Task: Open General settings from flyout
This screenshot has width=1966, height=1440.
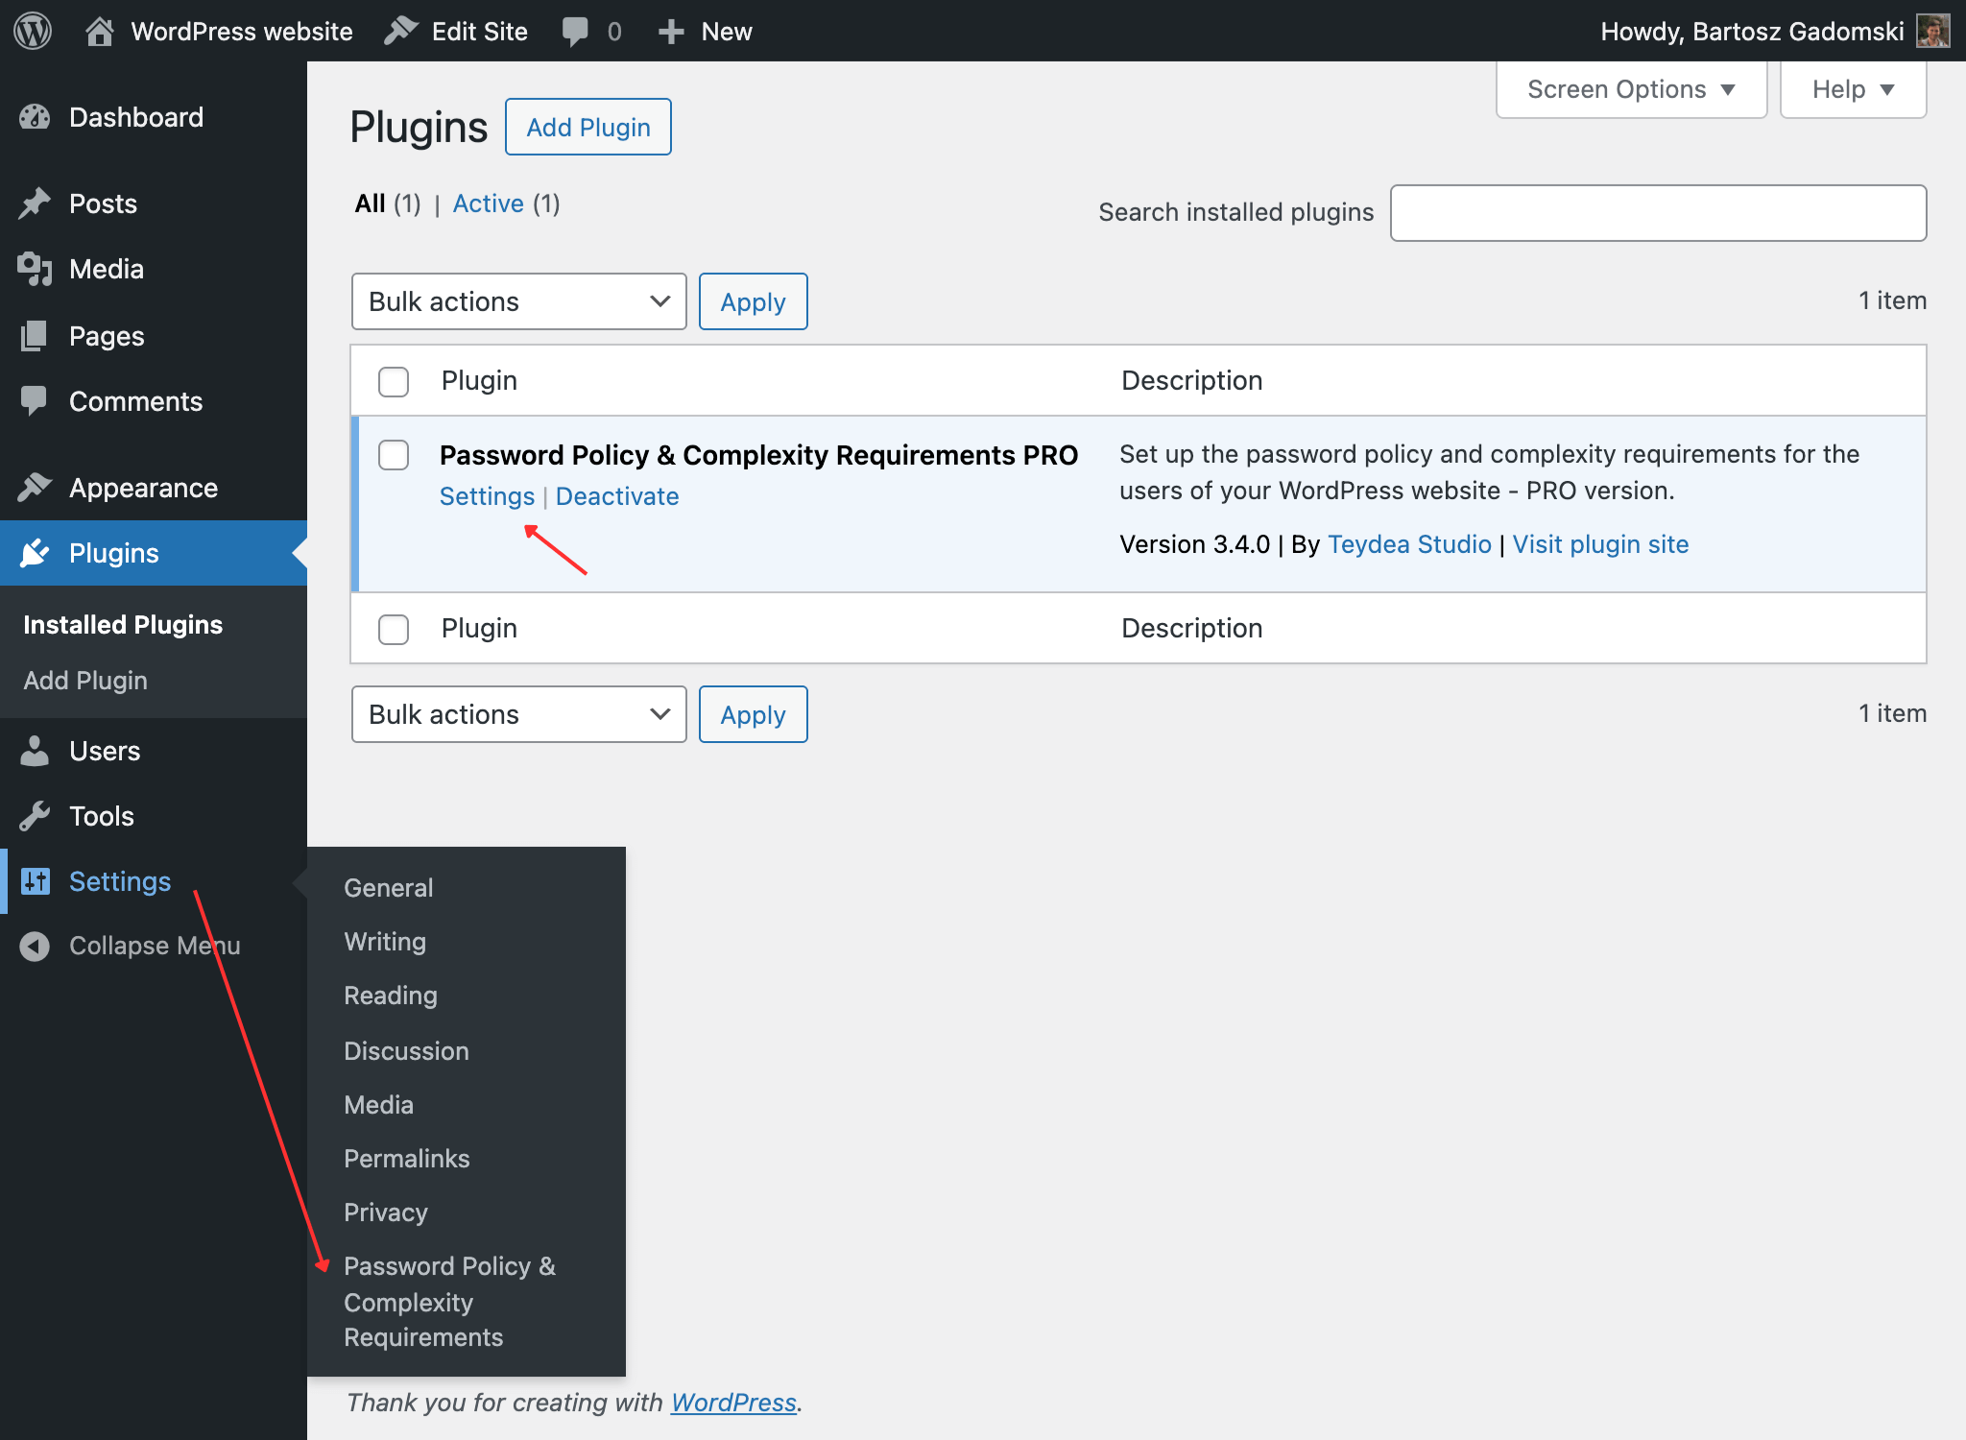Action: point(389,888)
